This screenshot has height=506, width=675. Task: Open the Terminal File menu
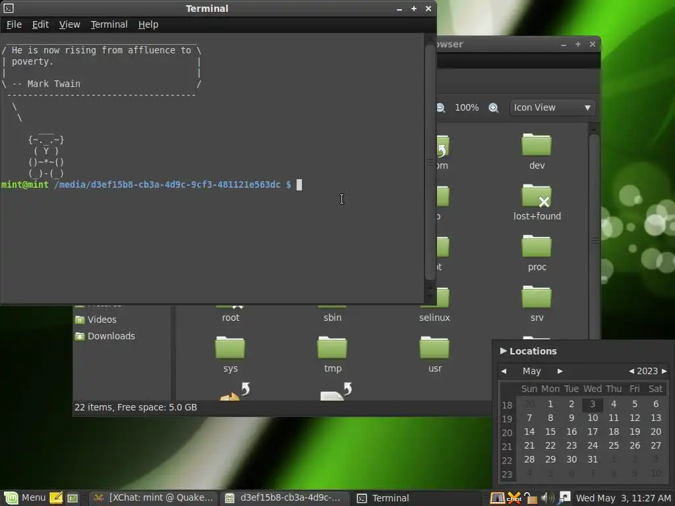tap(14, 24)
